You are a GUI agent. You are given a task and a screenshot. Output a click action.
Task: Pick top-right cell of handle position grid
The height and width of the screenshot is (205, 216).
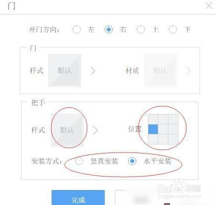[173, 119]
